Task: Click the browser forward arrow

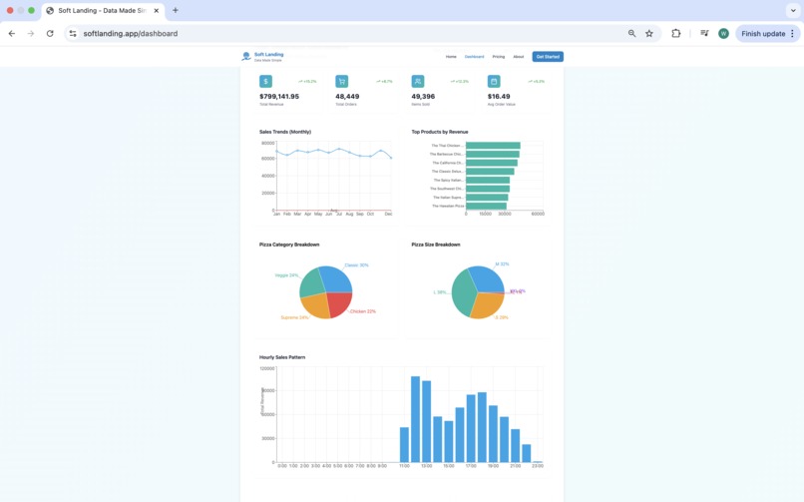Action: coord(31,33)
